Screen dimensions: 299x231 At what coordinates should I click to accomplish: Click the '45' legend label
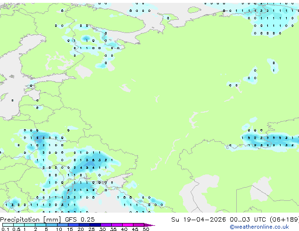135,229
